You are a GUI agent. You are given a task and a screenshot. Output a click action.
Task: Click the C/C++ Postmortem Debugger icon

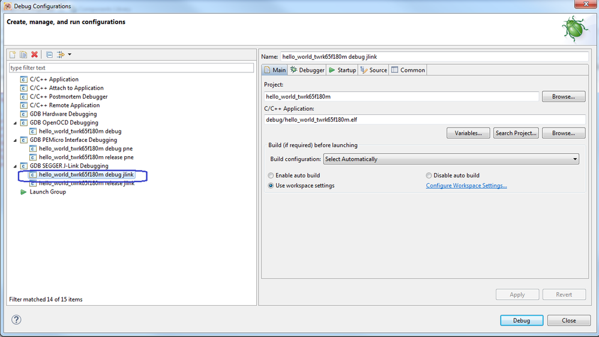click(23, 97)
